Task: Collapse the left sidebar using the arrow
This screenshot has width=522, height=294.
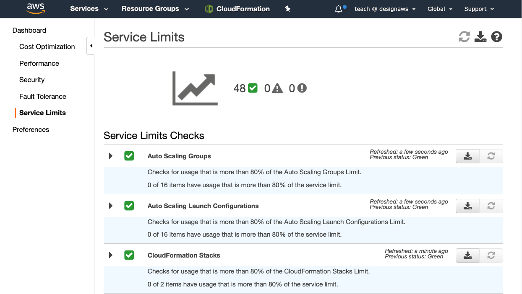Action: point(91,46)
